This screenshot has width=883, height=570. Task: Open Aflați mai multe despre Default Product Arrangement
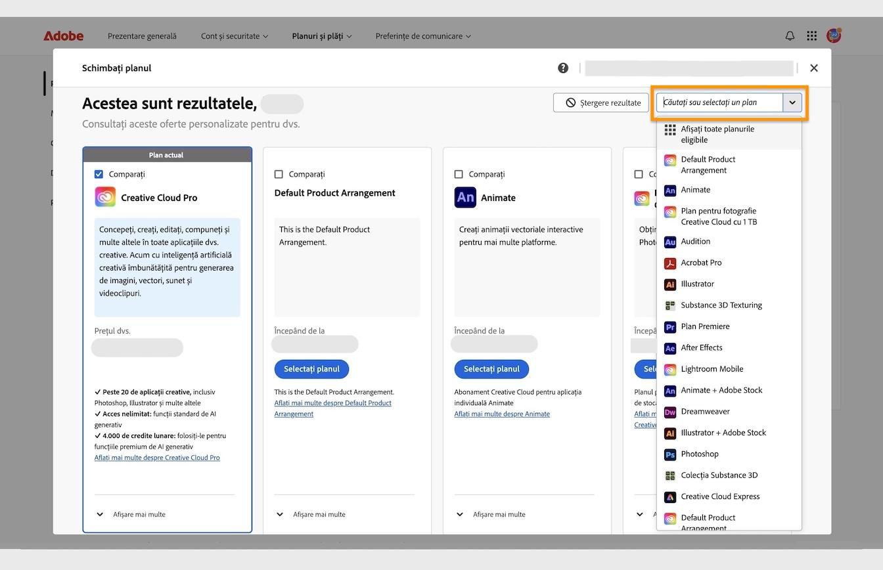[x=332, y=408]
